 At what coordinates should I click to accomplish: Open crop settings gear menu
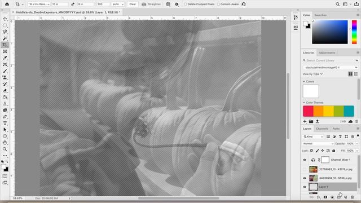177,4
